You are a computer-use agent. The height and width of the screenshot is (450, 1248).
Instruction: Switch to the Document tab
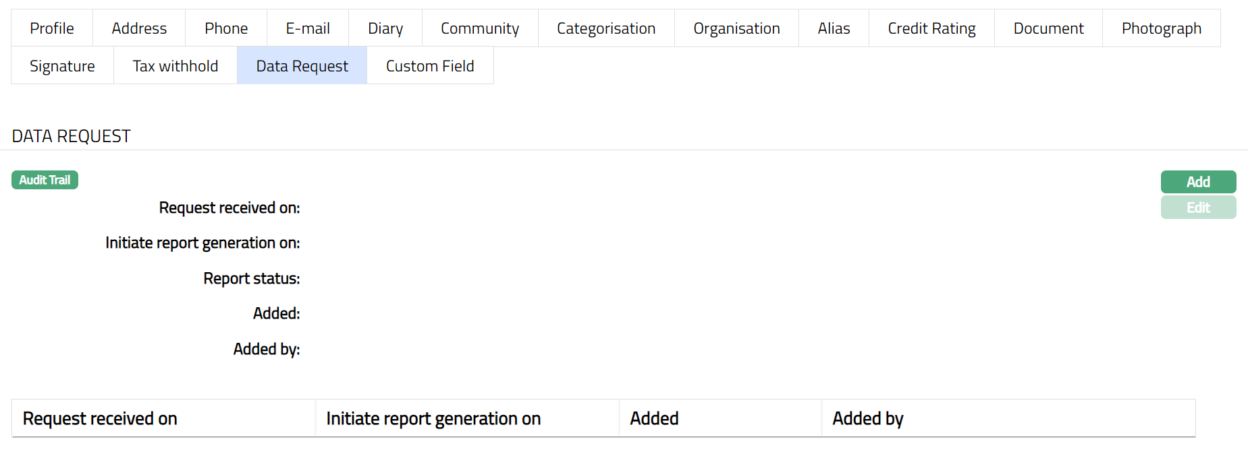1048,28
